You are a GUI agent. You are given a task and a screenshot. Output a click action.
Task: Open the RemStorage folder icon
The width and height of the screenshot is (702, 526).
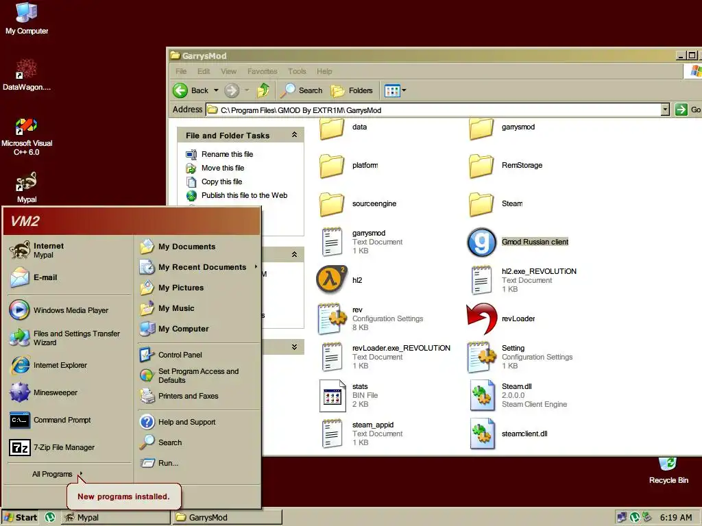[481, 166]
